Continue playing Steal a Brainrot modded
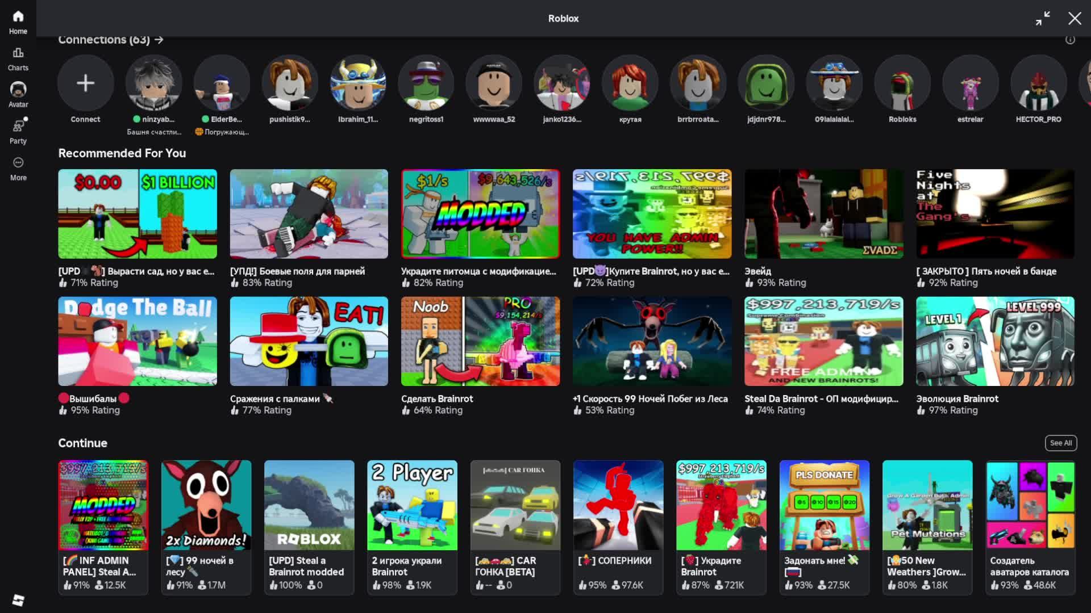This screenshot has height=613, width=1091. (309, 527)
